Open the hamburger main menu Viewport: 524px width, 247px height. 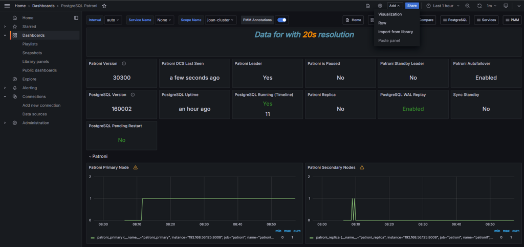(7, 6)
